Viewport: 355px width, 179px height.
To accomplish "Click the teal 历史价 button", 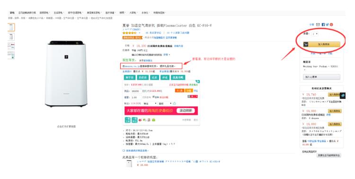I will 142,78.
